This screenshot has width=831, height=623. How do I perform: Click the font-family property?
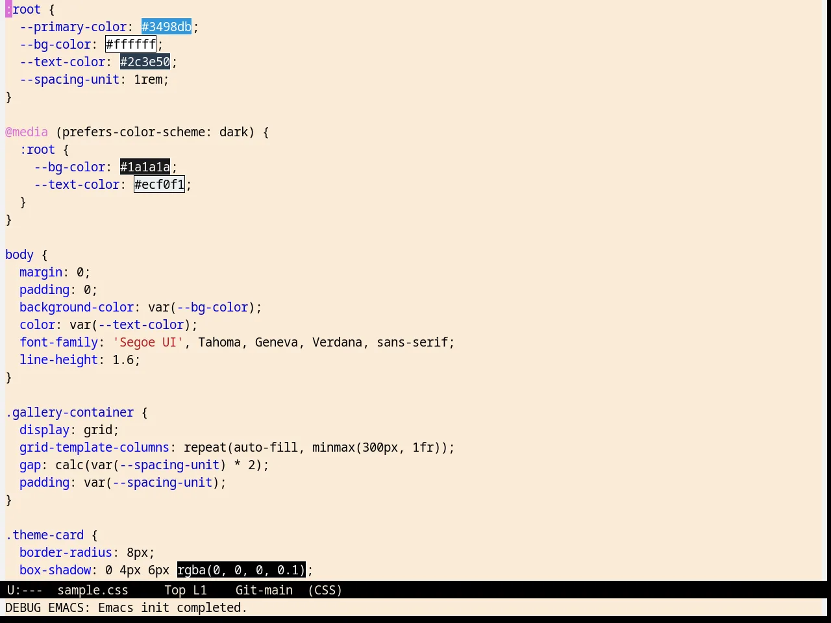point(59,342)
